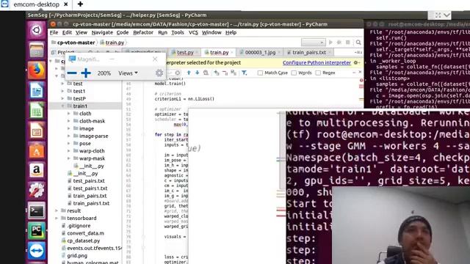Open Terminal from the dock
Viewport: 470px width, 264px height.
pos(37,210)
